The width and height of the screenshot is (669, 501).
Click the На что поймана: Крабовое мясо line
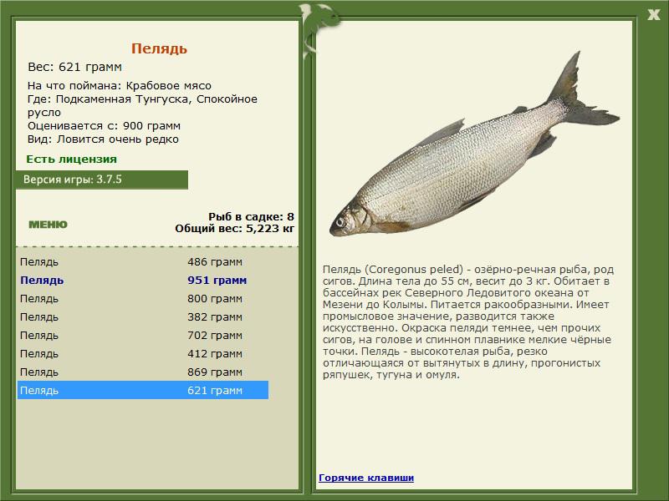(120, 86)
